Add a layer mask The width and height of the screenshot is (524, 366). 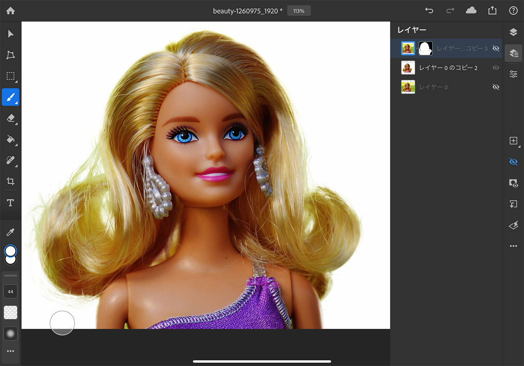[513, 183]
